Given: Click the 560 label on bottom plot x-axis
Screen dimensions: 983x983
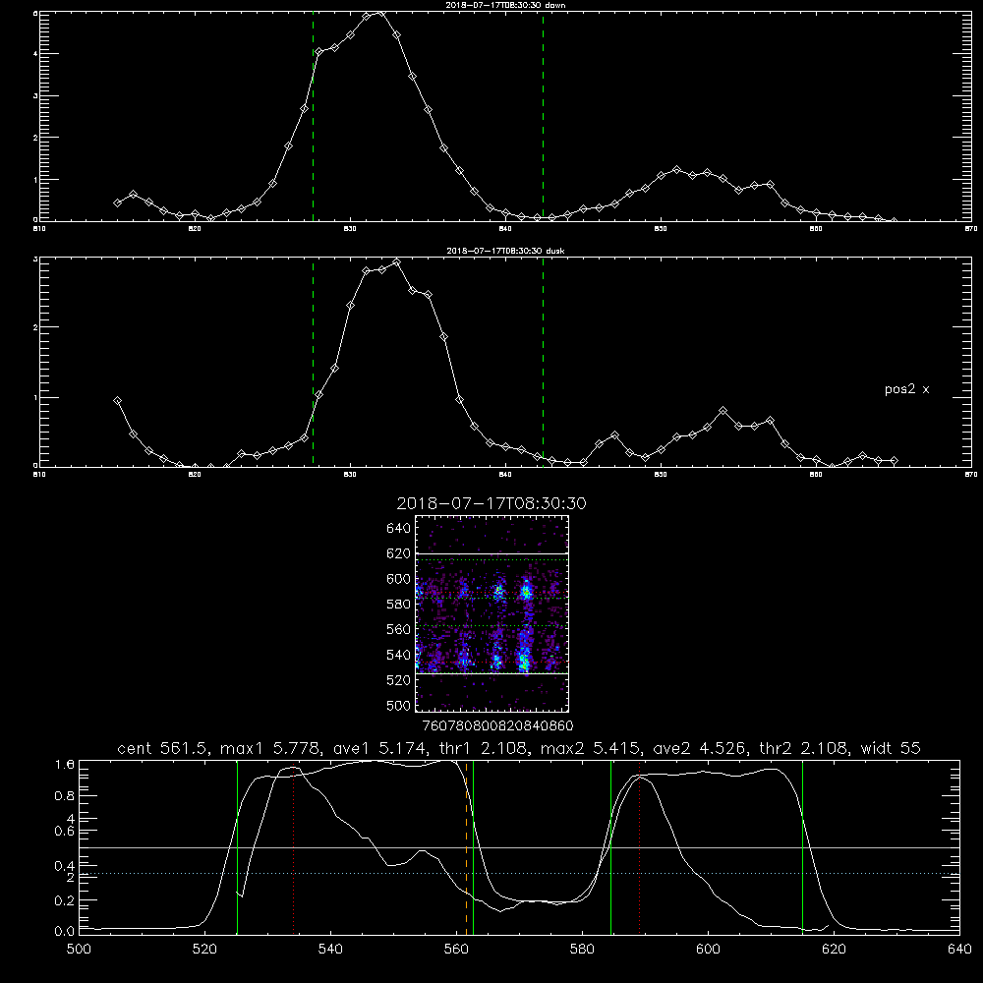Looking at the screenshot, I should pyautogui.click(x=456, y=950).
